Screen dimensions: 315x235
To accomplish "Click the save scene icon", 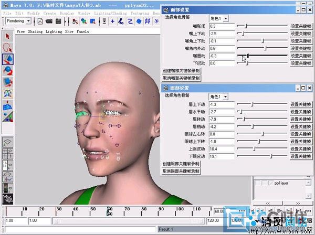I will click(58, 21).
